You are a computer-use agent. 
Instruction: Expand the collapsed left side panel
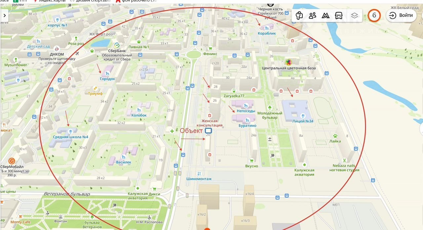[5, 15]
